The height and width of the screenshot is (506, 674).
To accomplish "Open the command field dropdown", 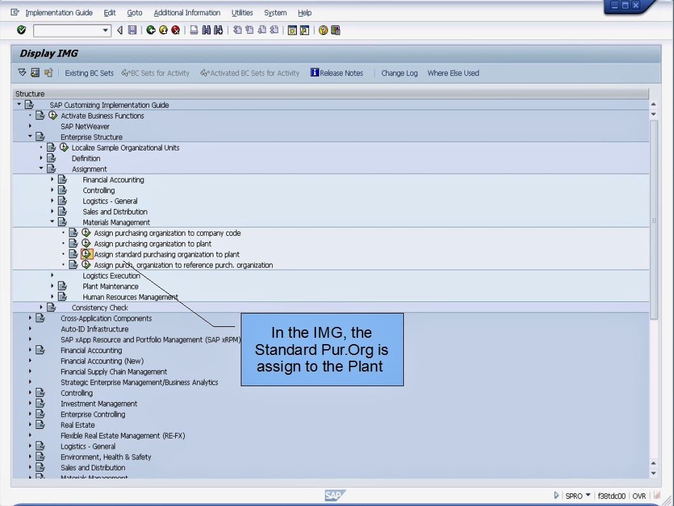I will pos(106,30).
